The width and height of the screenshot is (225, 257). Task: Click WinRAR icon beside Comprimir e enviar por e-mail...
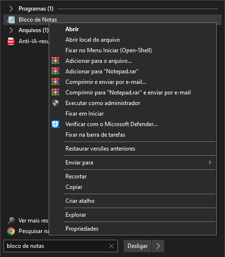tap(55, 82)
